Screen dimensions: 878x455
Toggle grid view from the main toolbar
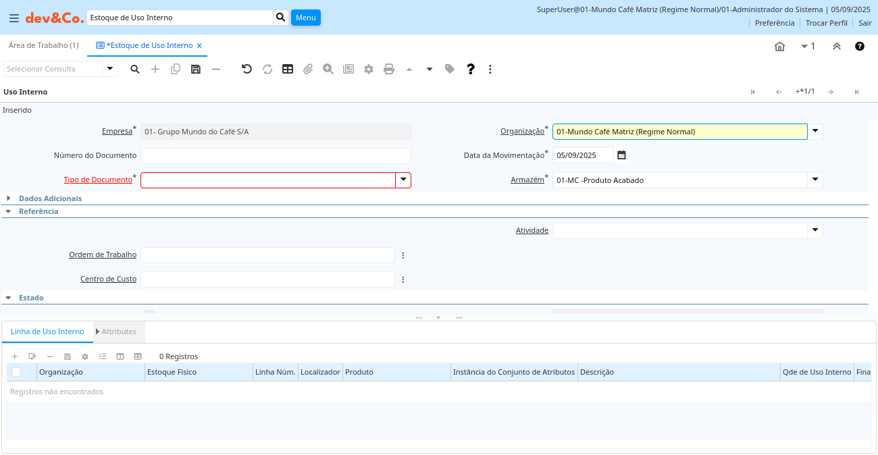[x=288, y=69]
